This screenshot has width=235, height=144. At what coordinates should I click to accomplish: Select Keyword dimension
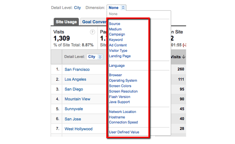pyautogui.click(x=116, y=40)
